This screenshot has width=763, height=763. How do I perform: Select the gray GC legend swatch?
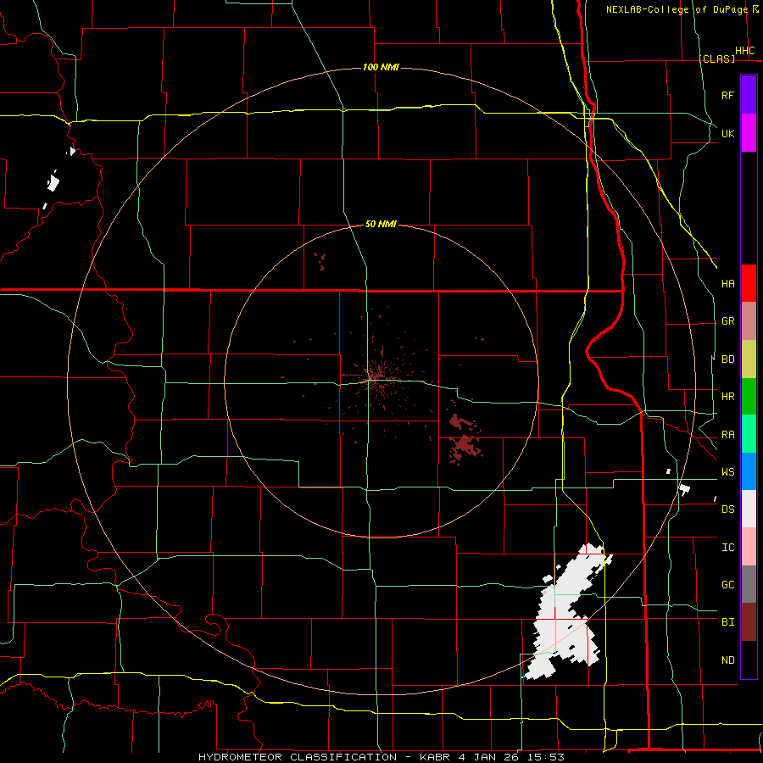(749, 584)
